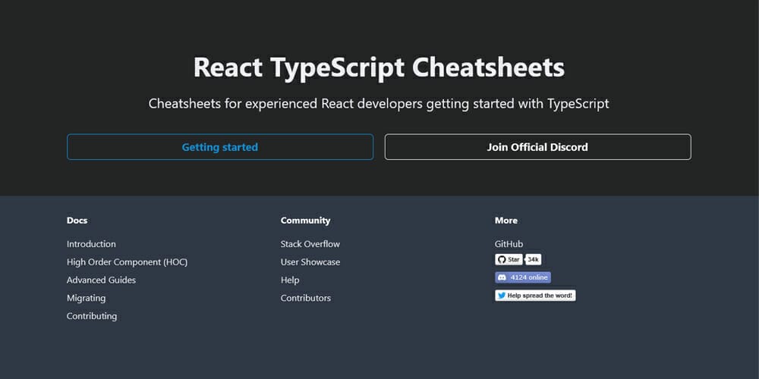Click the Docs footer column title
759x379 pixels.
pos(77,221)
